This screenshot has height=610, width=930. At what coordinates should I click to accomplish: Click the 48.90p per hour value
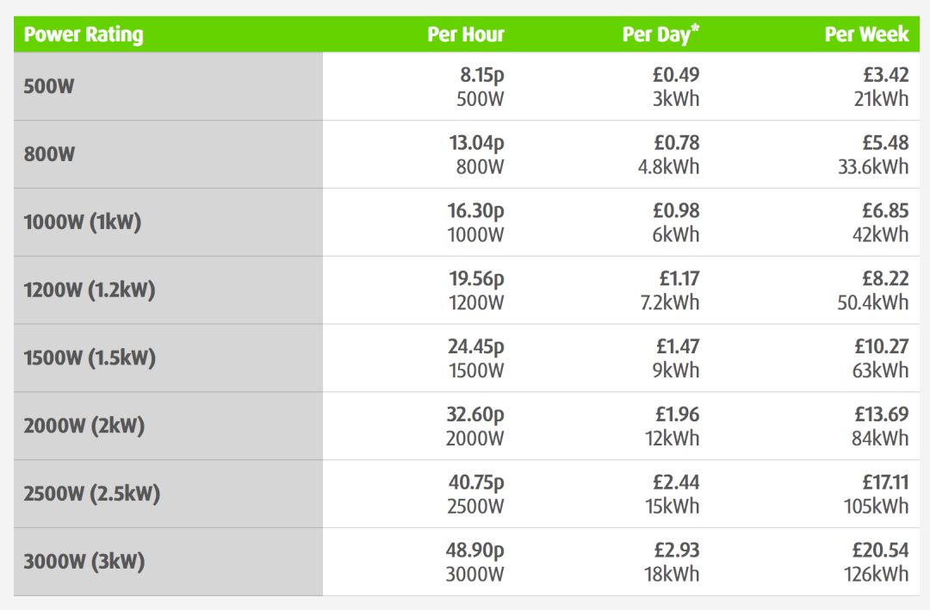click(475, 551)
